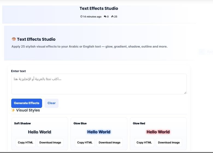Copy HTML for the Glow Blue style

pyautogui.click(x=85, y=142)
